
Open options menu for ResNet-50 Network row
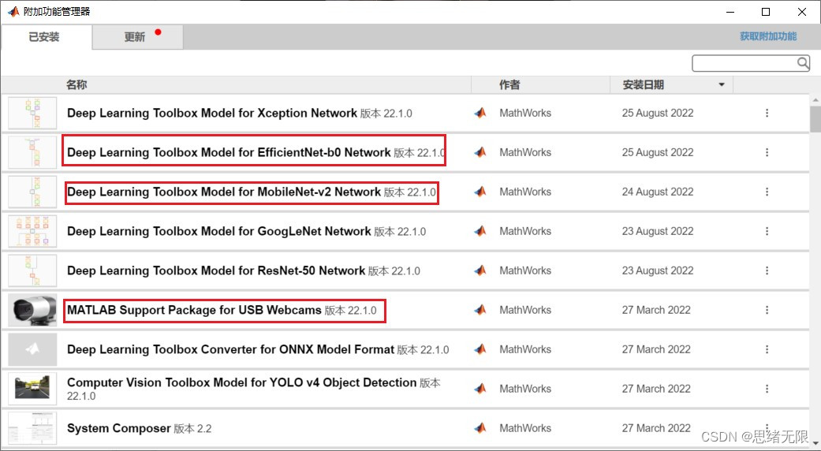[x=767, y=270]
